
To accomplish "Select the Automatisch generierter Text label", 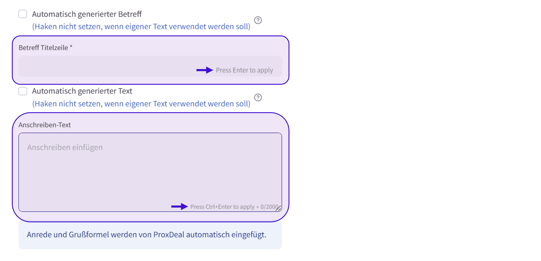I will tap(82, 91).
